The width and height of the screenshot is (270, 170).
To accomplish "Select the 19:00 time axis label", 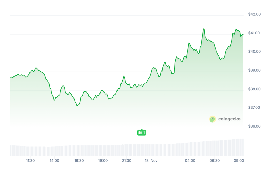I will pos(103,160).
